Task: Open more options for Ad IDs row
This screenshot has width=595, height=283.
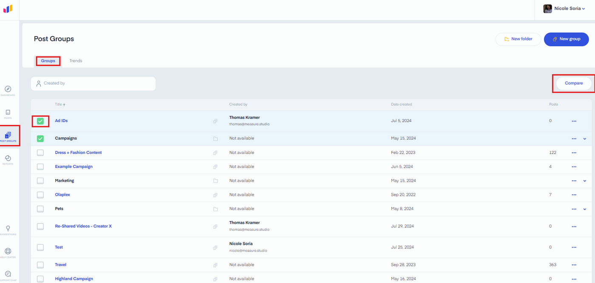Action: (574, 121)
